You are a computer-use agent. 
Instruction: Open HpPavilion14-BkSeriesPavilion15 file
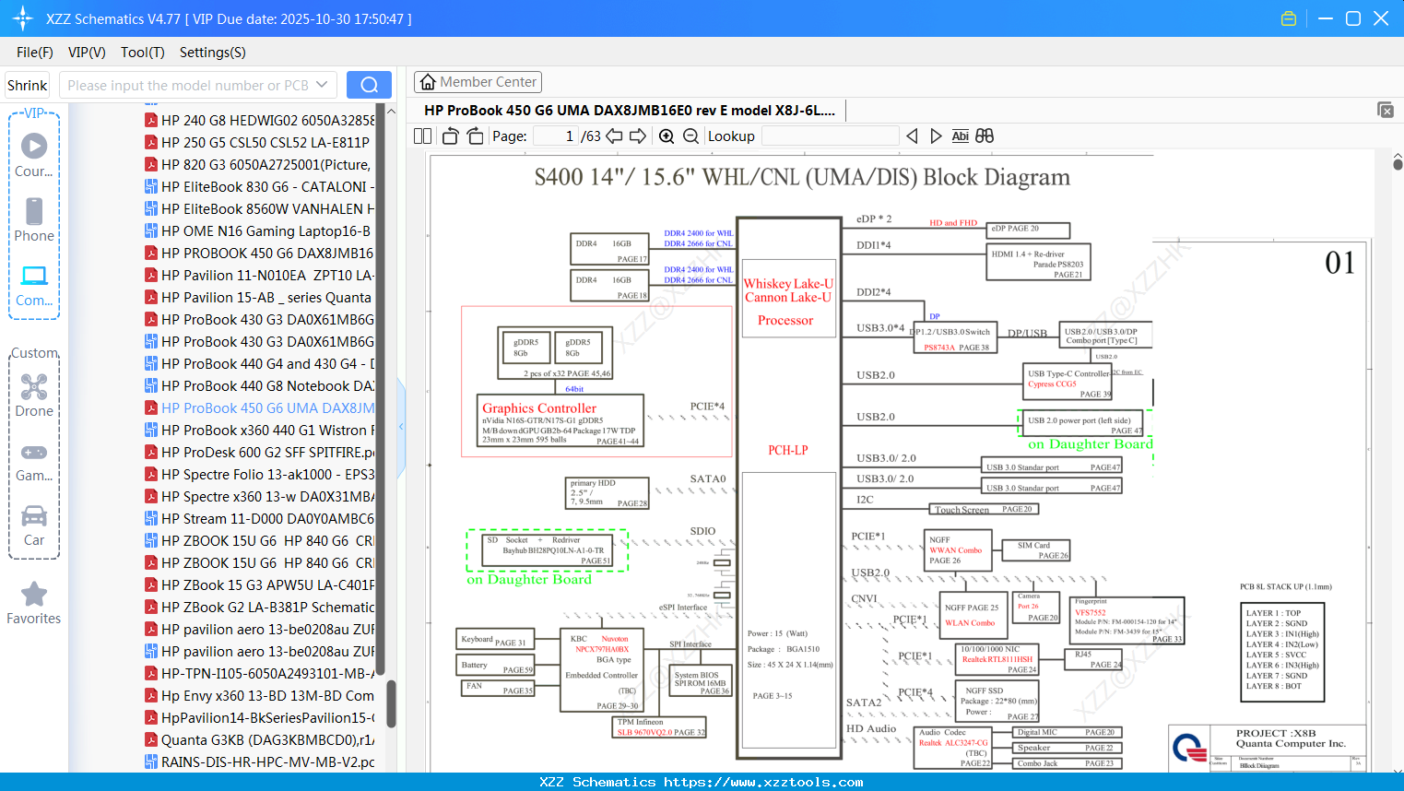coord(259,717)
